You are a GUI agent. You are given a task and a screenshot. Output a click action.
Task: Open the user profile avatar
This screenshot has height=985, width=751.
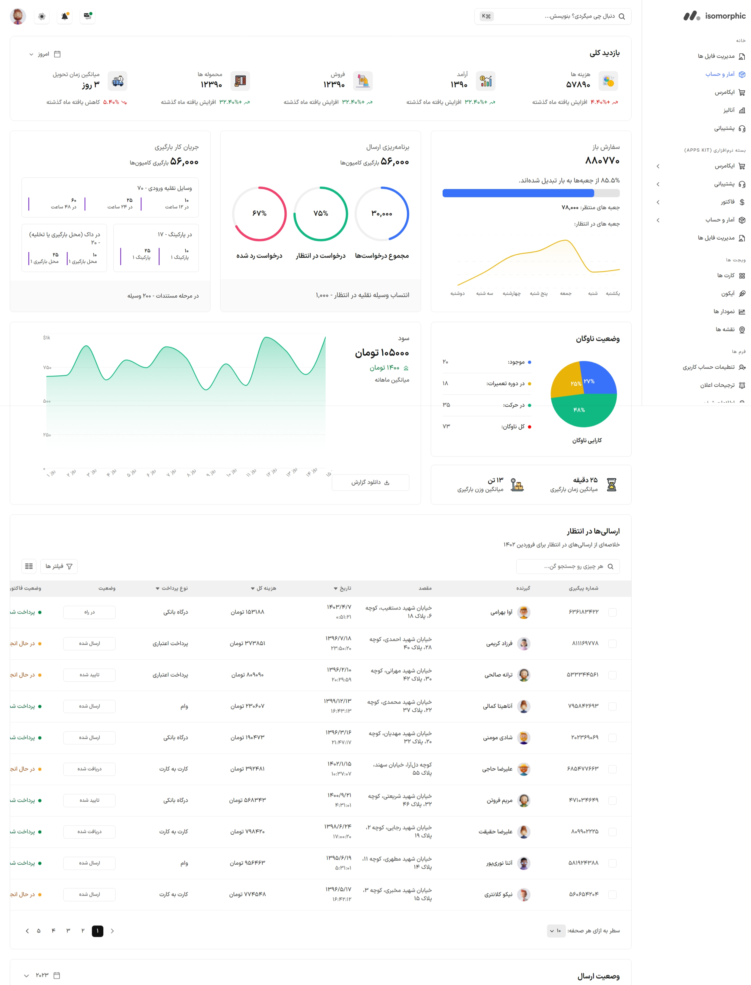click(18, 16)
